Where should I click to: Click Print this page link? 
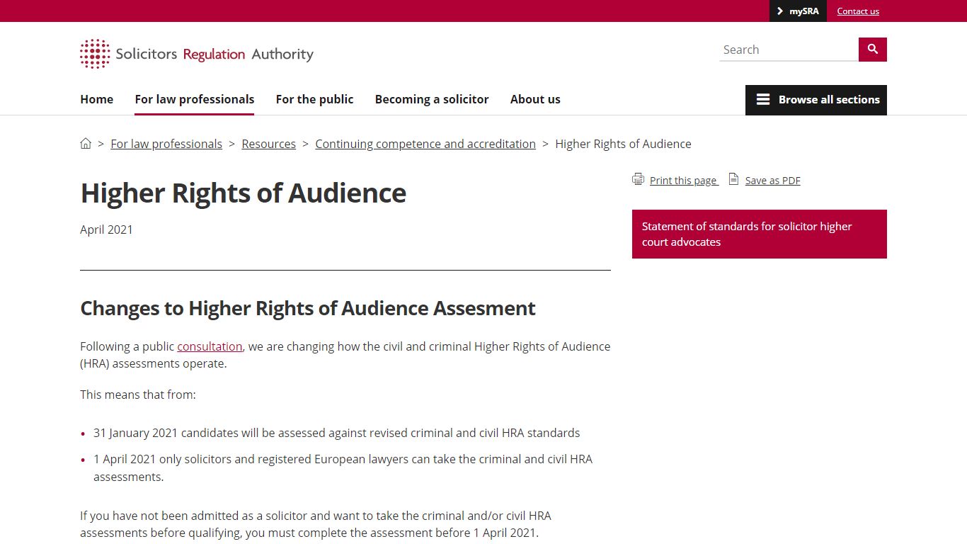click(x=684, y=181)
